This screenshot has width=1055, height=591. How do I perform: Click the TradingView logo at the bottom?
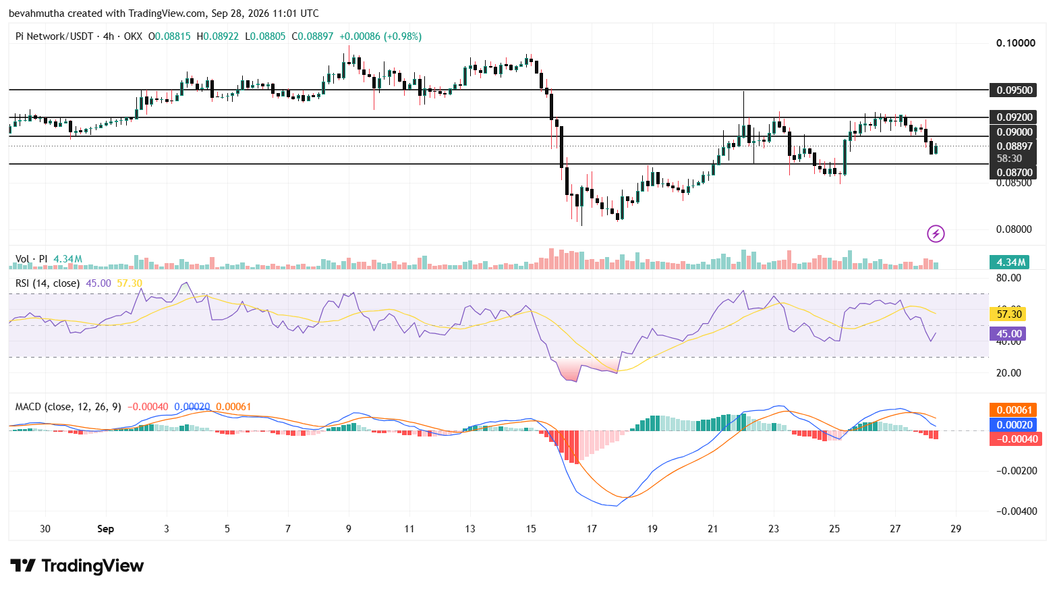[x=77, y=565]
